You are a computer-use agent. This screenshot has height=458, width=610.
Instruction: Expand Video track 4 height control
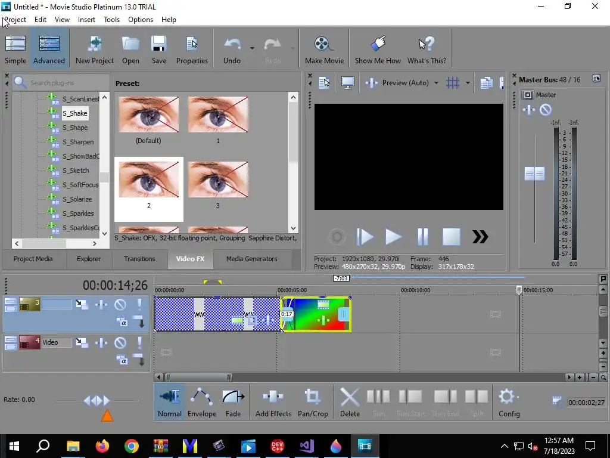click(x=11, y=343)
